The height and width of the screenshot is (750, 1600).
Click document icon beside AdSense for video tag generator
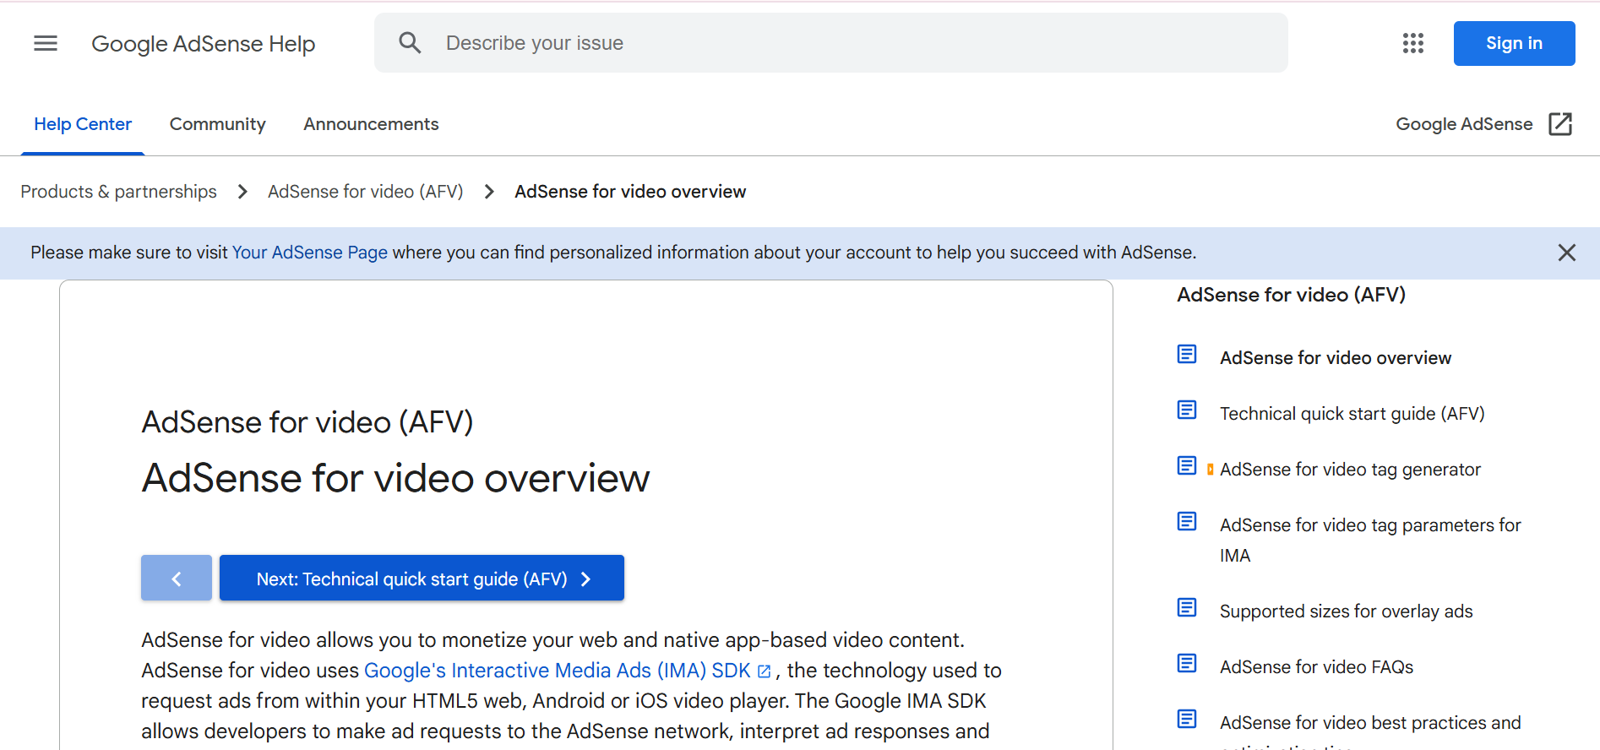1187,465
